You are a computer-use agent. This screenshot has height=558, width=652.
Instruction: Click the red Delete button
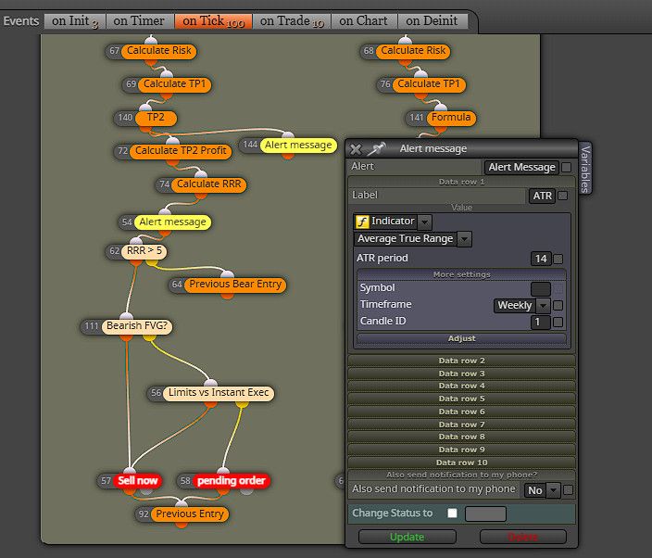pyautogui.click(x=522, y=538)
